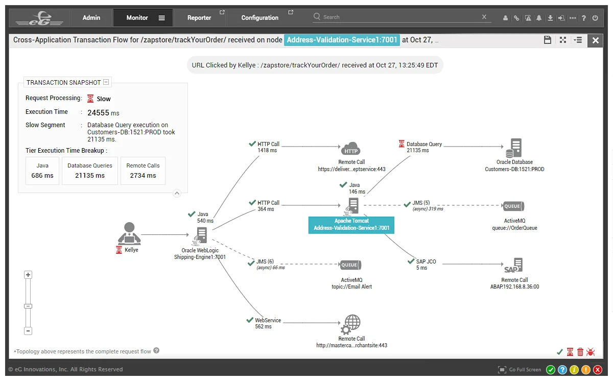Viewport: 613px width, 381px height.
Task: Zoom in with the plus button
Action: 28,275
